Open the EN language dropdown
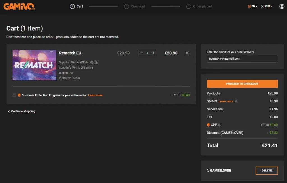Screen dimensions: 287x183 [x=253, y=6]
